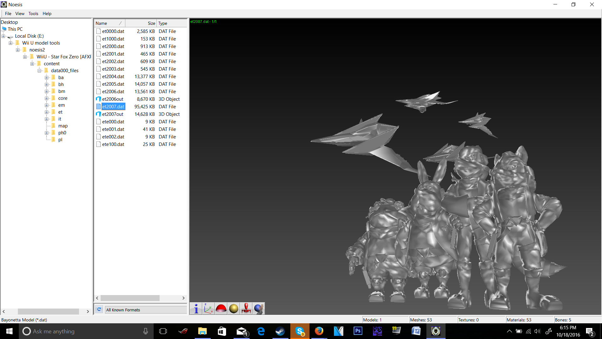Launch Steam from the taskbar
This screenshot has height=339, width=602.
[280, 331]
